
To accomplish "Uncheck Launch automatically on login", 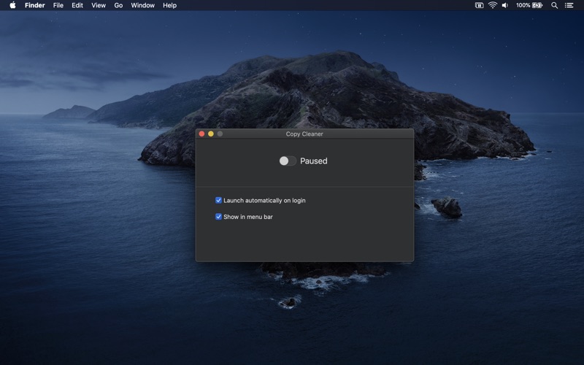I will 218,200.
